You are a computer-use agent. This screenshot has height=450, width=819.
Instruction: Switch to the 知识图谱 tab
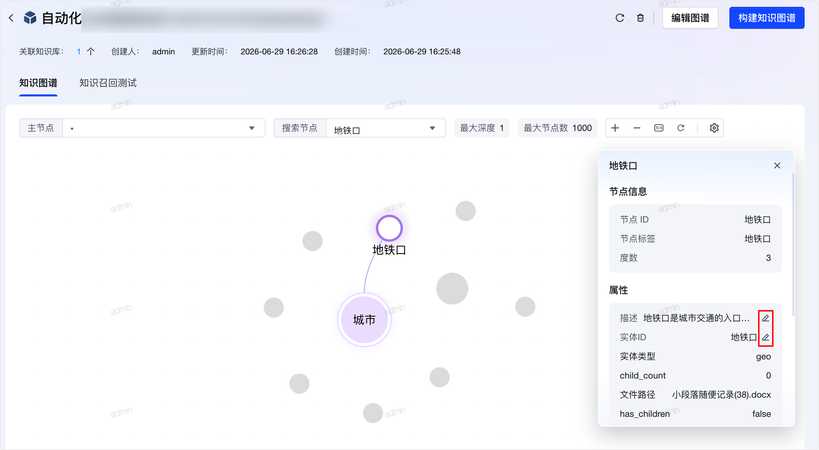(38, 83)
